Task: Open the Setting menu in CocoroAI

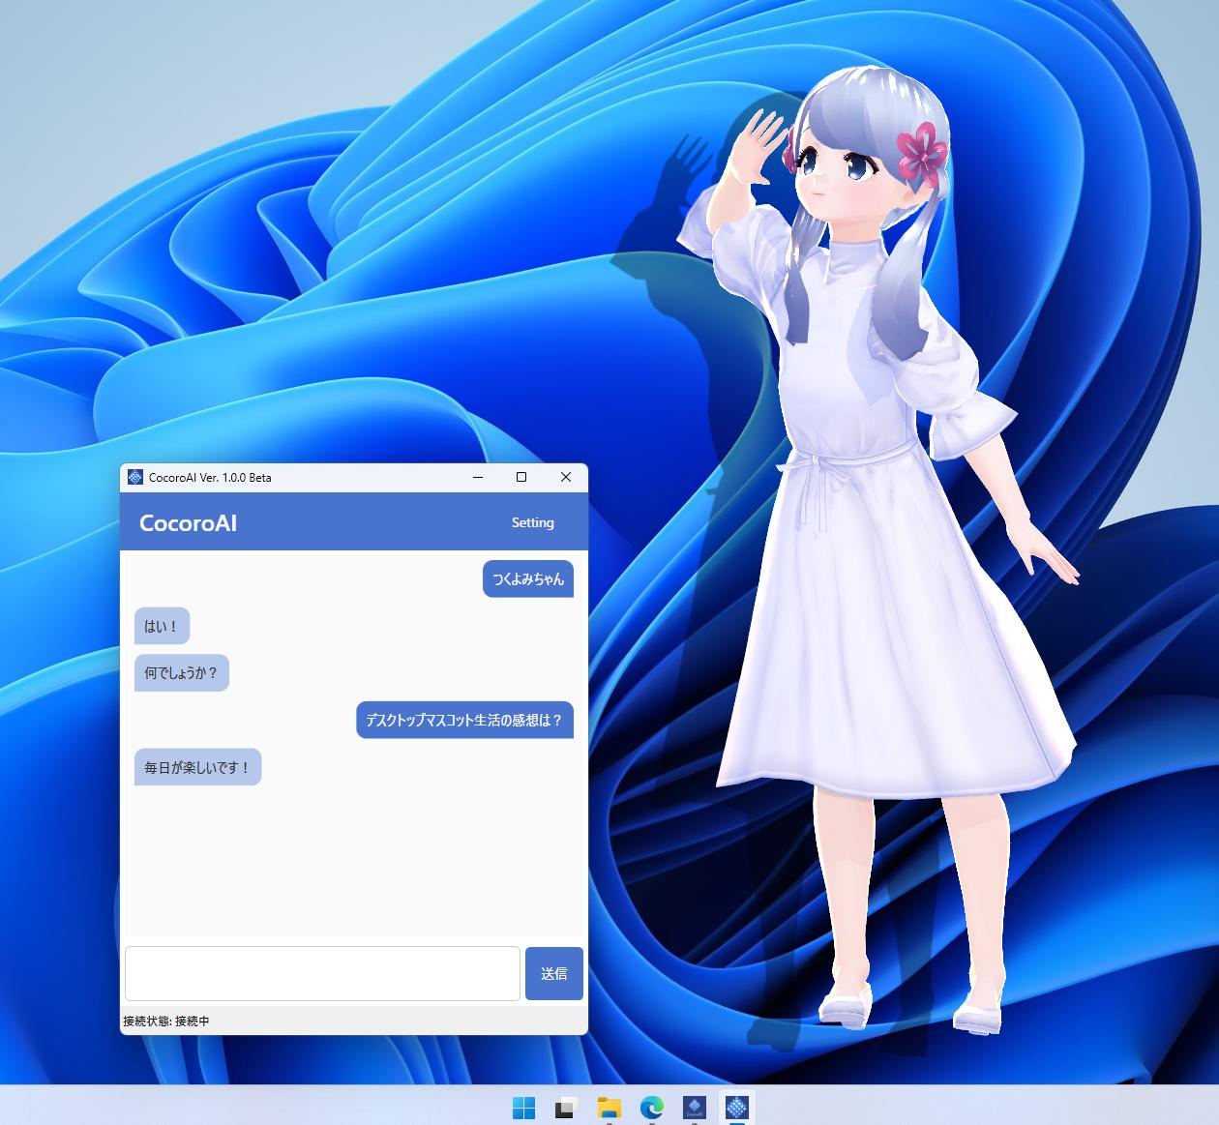Action: coord(533,522)
